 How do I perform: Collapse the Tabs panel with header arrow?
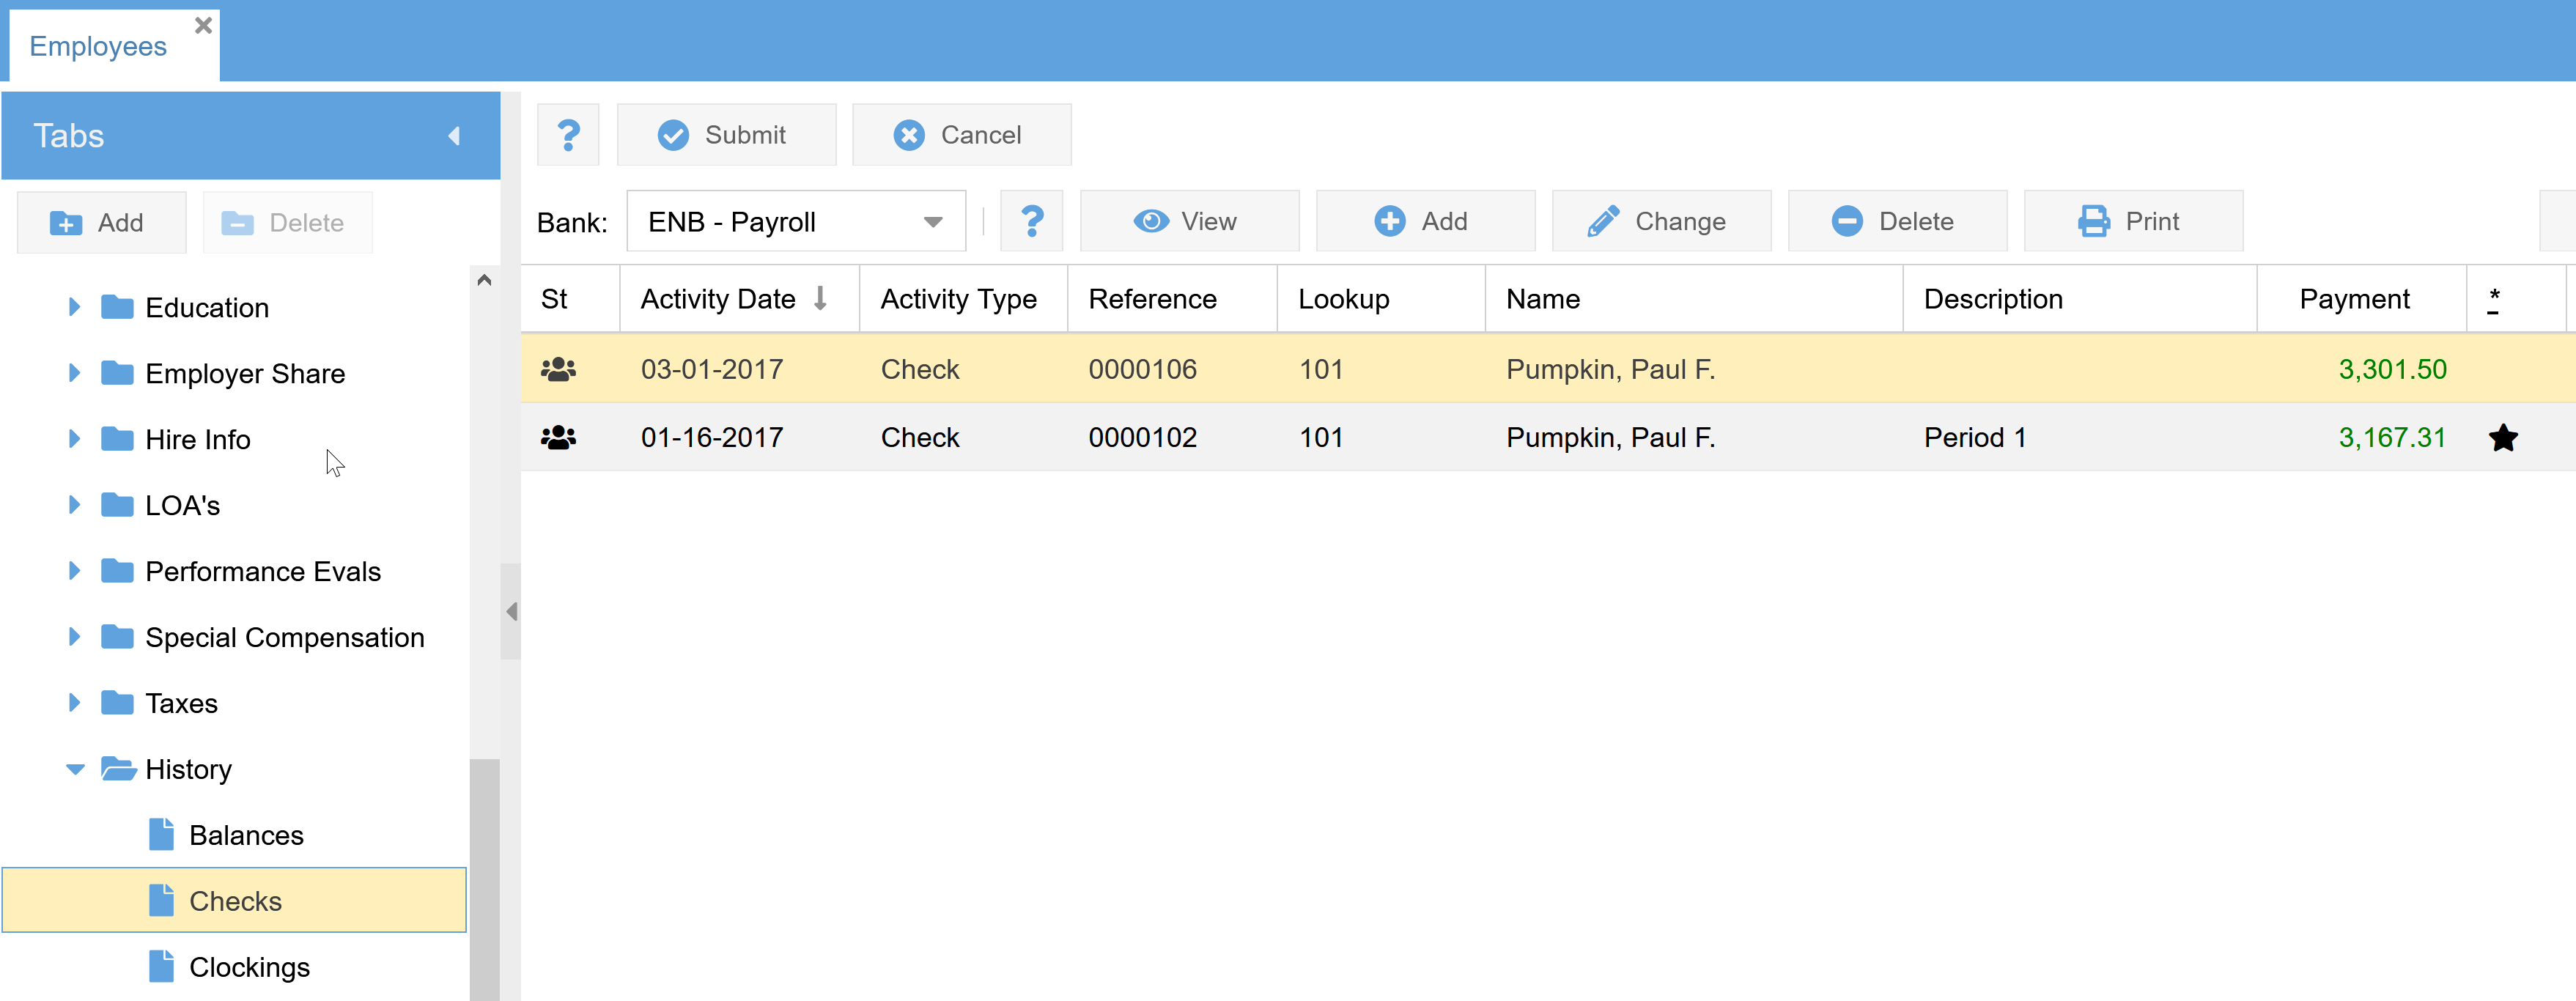(454, 136)
